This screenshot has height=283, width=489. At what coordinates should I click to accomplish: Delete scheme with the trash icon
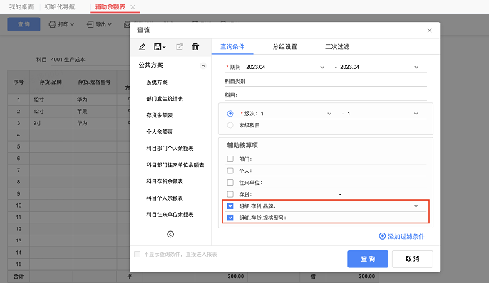click(x=195, y=47)
